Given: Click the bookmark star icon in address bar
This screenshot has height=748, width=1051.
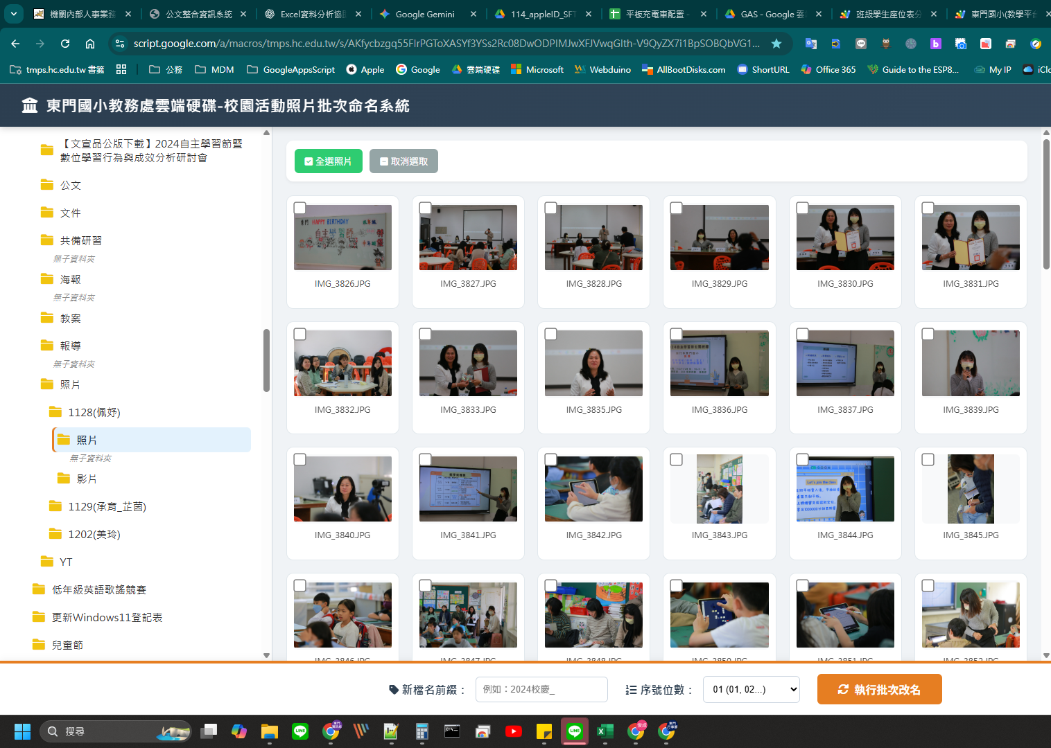Looking at the screenshot, I should tap(776, 44).
